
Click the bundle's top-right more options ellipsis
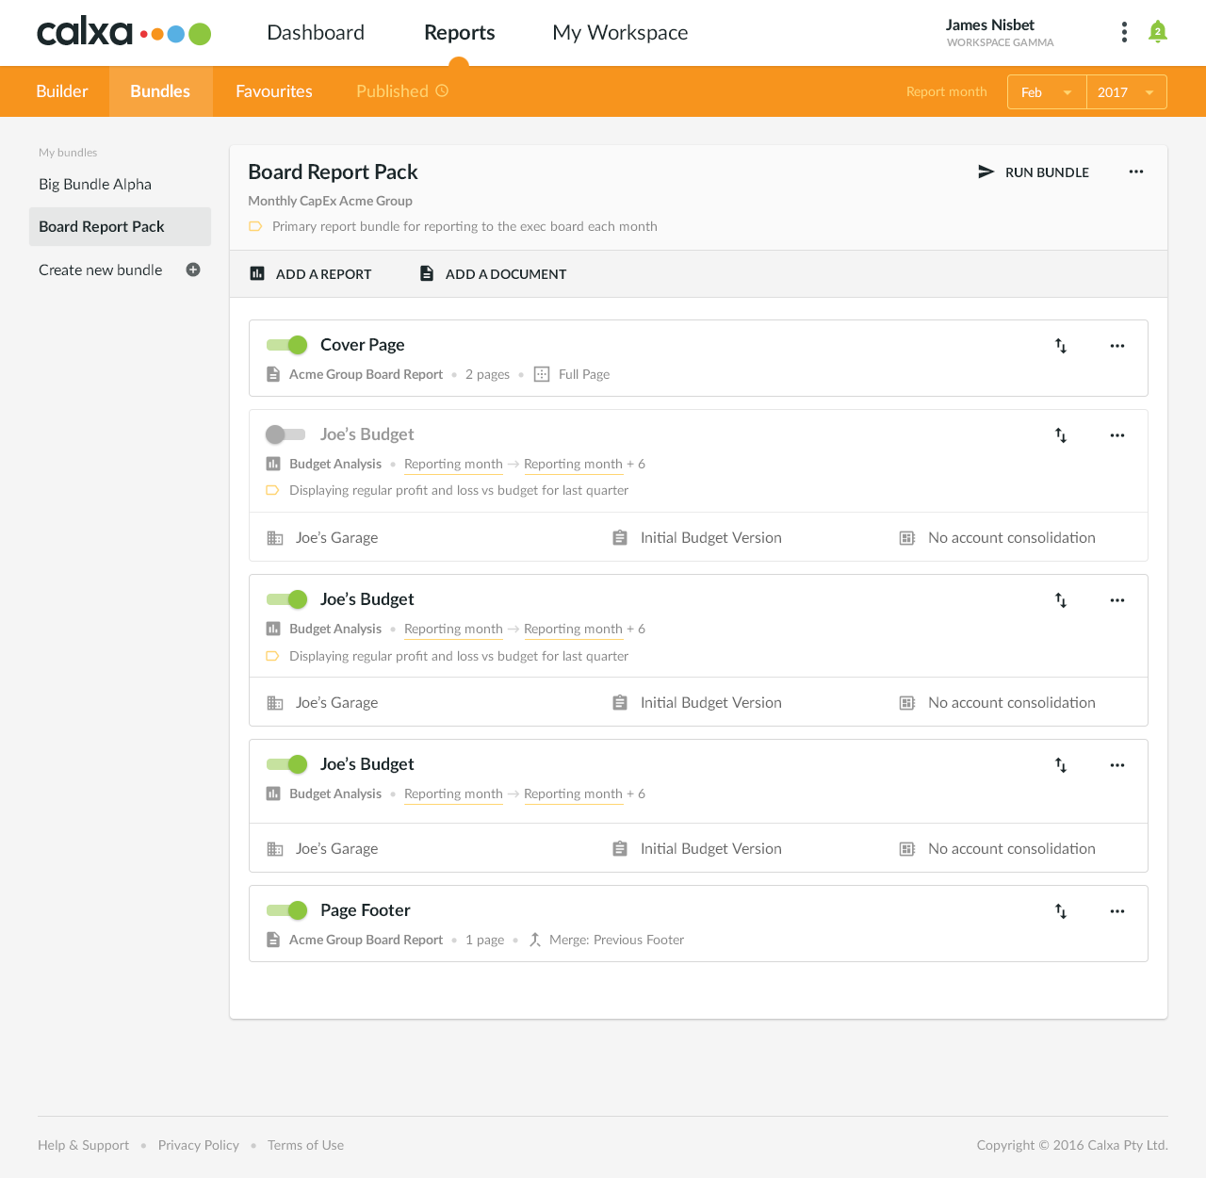coord(1136,172)
